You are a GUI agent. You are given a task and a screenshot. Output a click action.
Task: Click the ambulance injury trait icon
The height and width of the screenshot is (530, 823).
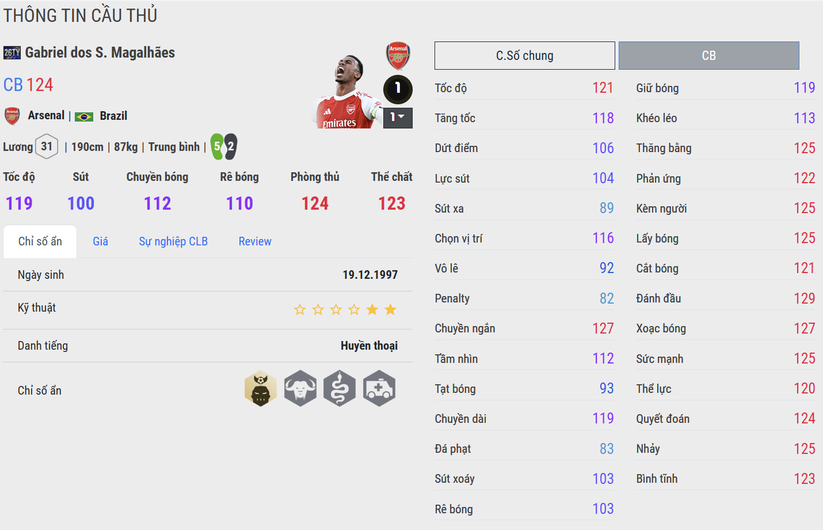point(379,388)
